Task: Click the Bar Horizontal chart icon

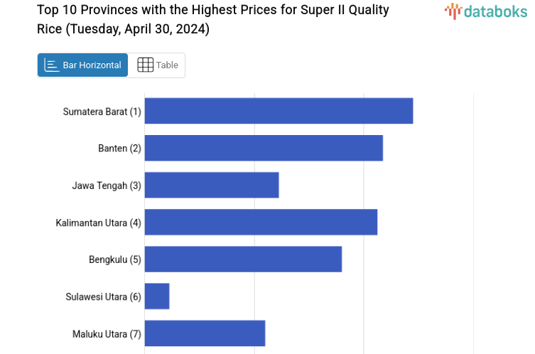Action: click(x=51, y=65)
